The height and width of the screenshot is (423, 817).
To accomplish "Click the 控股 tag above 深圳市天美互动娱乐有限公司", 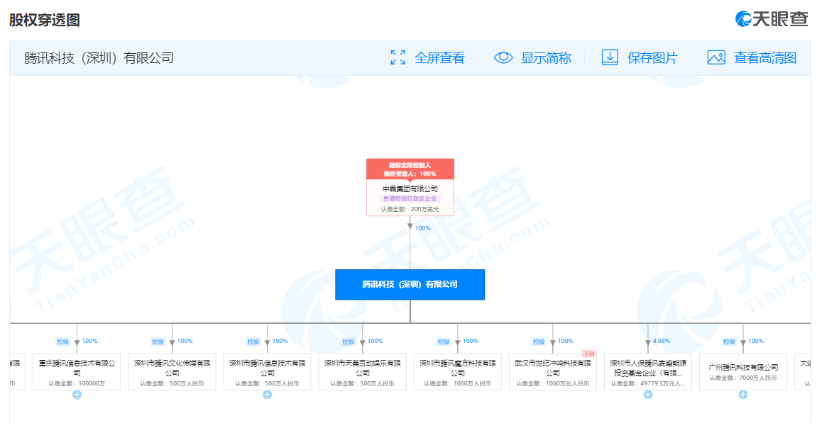I will (x=349, y=342).
